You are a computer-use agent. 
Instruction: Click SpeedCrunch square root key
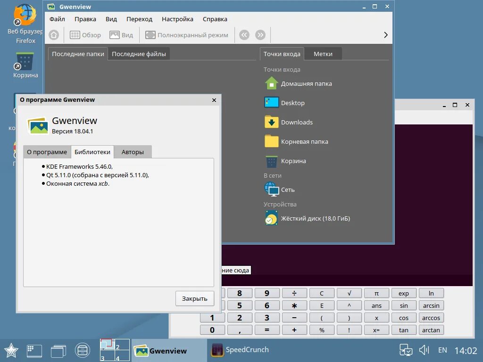(x=349, y=293)
